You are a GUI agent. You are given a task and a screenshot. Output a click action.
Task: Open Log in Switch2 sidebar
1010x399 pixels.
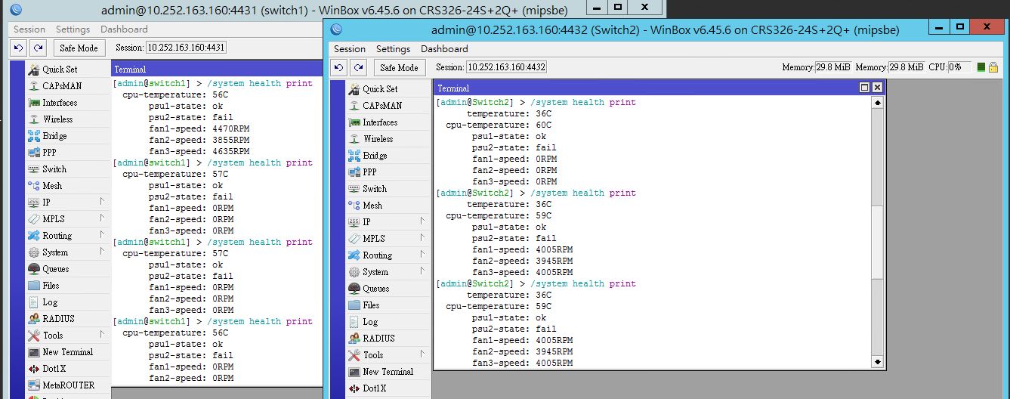click(388, 322)
